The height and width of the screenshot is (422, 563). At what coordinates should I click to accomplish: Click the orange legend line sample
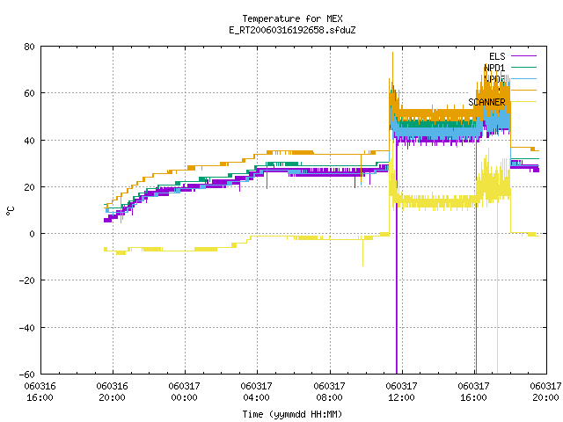pos(523,90)
